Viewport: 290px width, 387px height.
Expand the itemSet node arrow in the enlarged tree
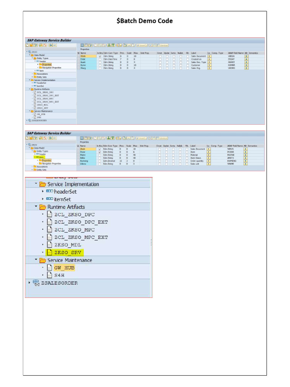tap(43, 199)
